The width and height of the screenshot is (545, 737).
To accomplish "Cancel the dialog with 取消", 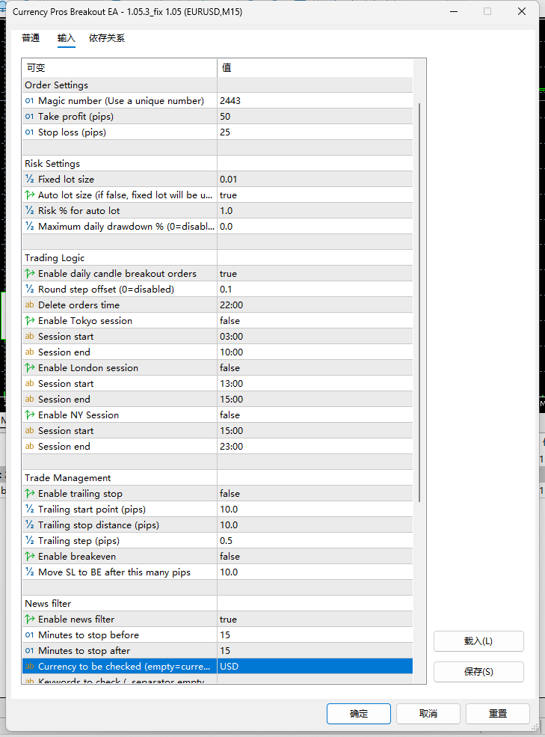I will point(428,714).
